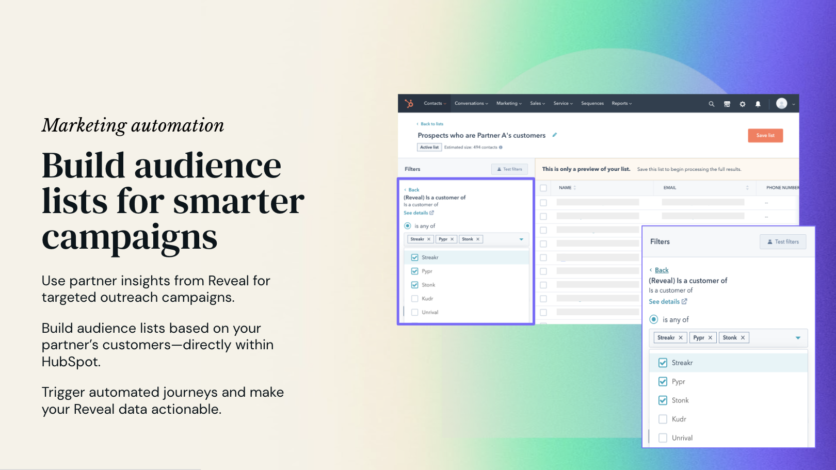The width and height of the screenshot is (836, 470).
Task: Remove the Streakr chip in small Filters panel
Action: 429,239
